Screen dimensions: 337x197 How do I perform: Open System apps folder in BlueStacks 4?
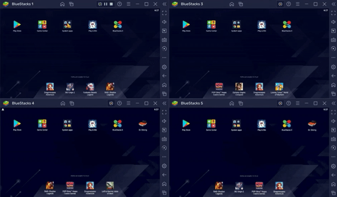[67, 123]
